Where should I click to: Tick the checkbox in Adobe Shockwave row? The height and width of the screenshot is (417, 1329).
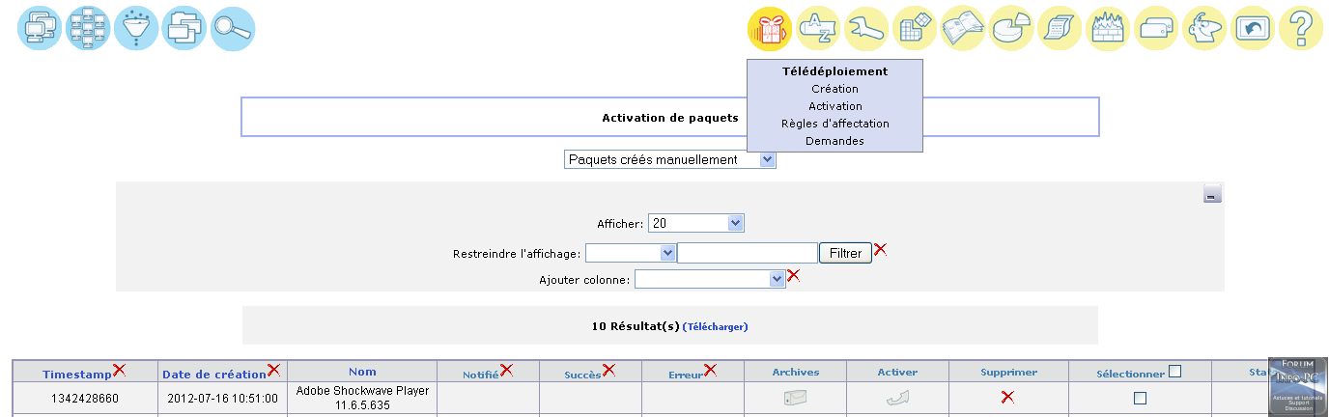pyautogui.click(x=1140, y=398)
